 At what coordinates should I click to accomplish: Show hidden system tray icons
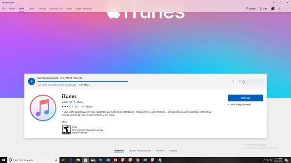tap(264, 160)
